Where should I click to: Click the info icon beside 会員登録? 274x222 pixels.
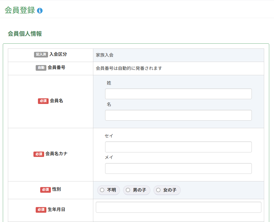[x=40, y=11]
